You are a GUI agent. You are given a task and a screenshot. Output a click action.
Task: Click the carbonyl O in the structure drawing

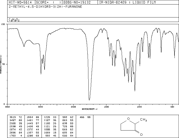pyautogui.click(x=141, y=135)
